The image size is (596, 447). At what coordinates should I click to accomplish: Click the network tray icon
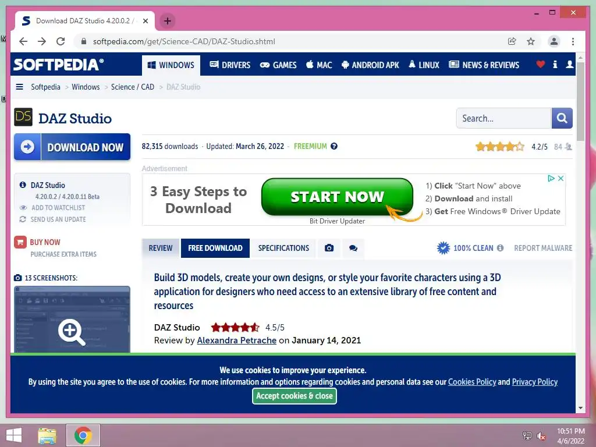(527, 436)
